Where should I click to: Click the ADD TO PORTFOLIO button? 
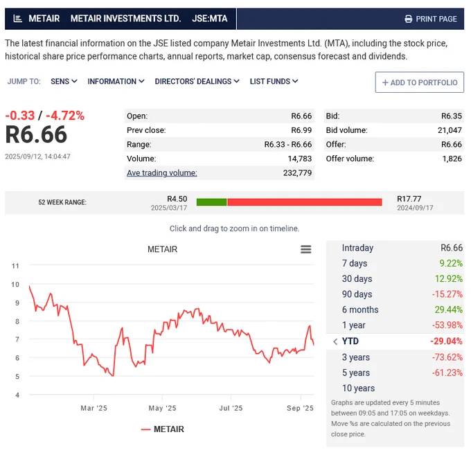[419, 82]
